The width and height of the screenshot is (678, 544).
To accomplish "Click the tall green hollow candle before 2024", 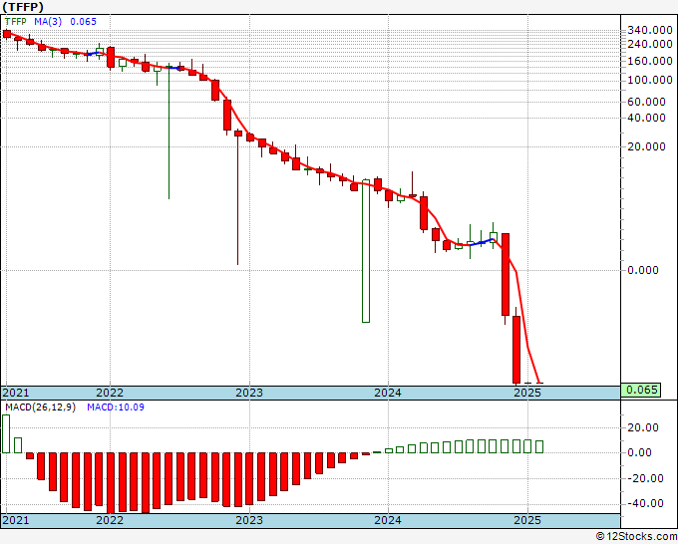I will (x=366, y=251).
